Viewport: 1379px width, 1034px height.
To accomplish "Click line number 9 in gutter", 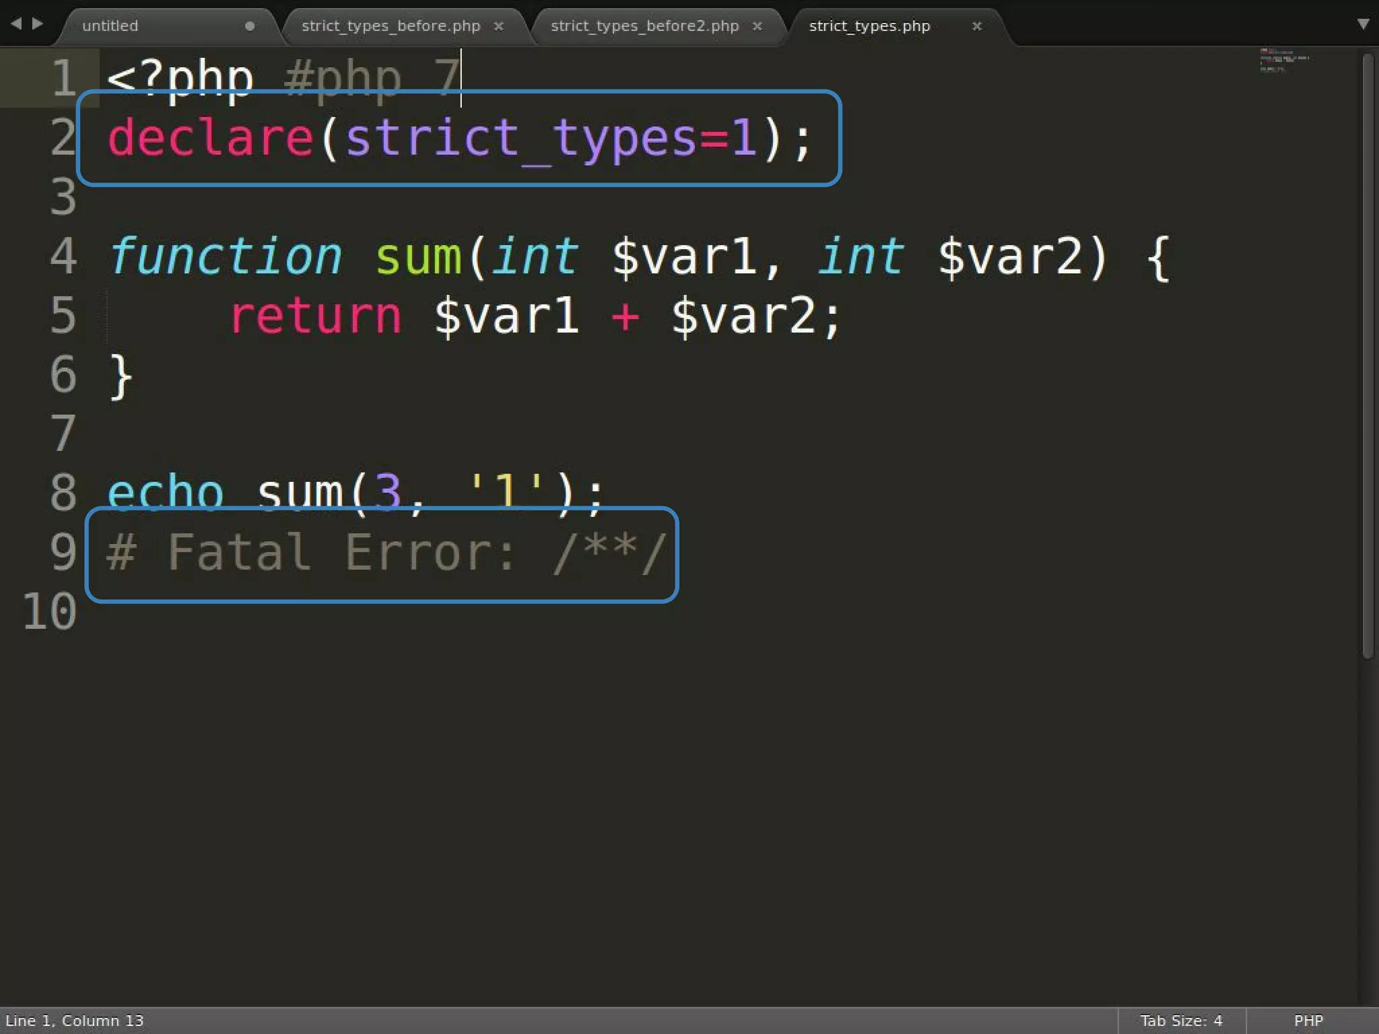I will (63, 552).
